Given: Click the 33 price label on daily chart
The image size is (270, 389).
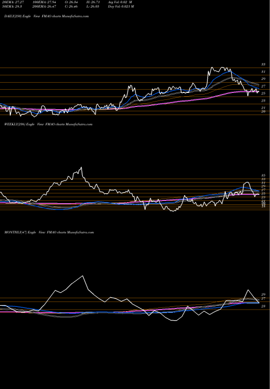Looking at the screenshot, I should coord(263,64).
